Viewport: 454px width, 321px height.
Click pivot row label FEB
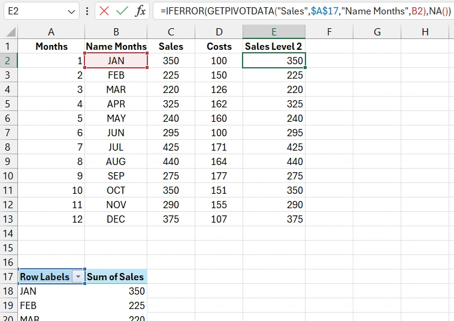coord(28,305)
